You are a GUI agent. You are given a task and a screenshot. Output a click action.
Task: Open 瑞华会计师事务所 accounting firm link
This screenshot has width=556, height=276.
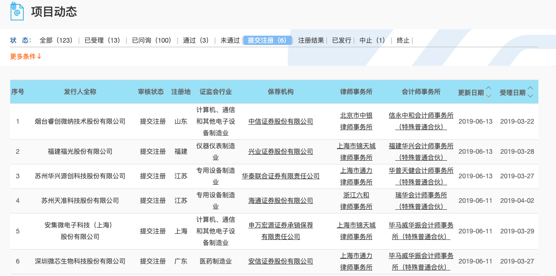tap(421, 201)
